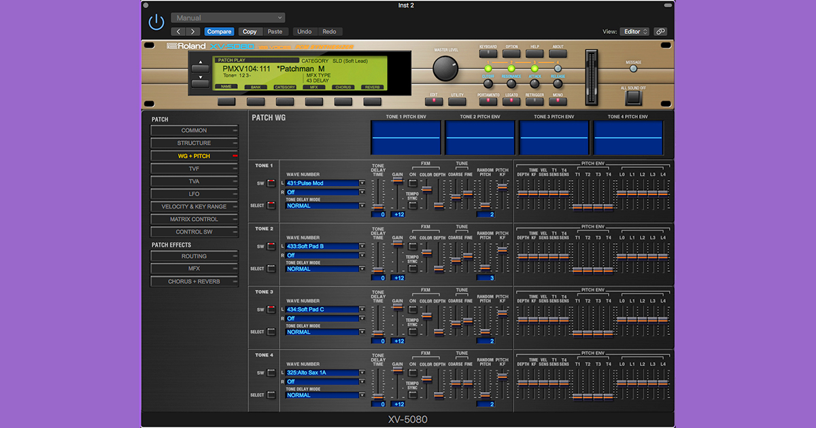This screenshot has height=428, width=816.
Task: Click the Copy button
Action: pos(250,31)
